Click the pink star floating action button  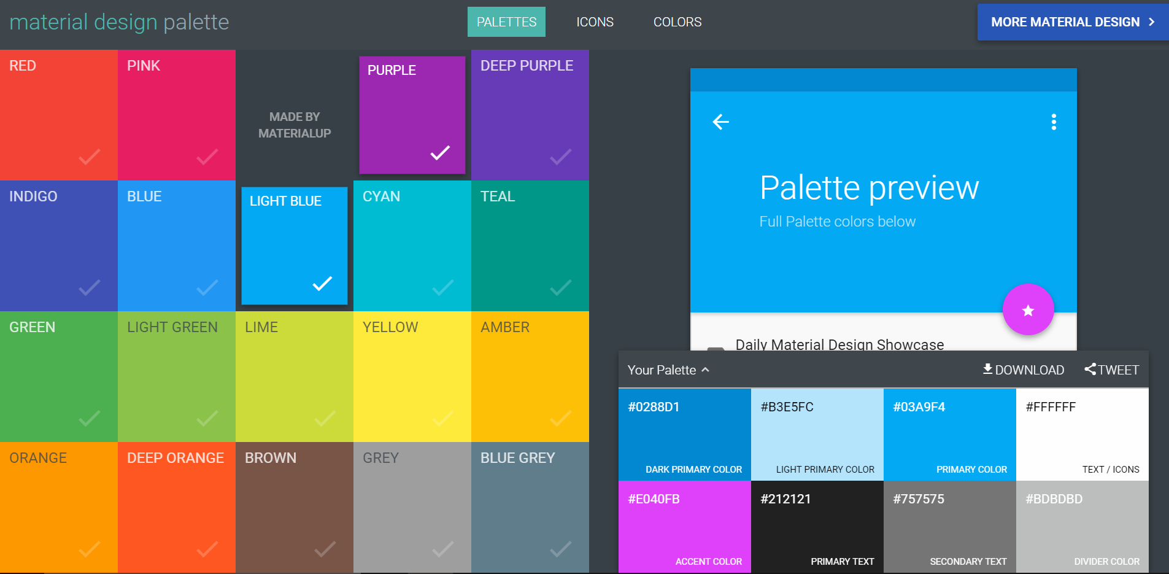pyautogui.click(x=1028, y=309)
